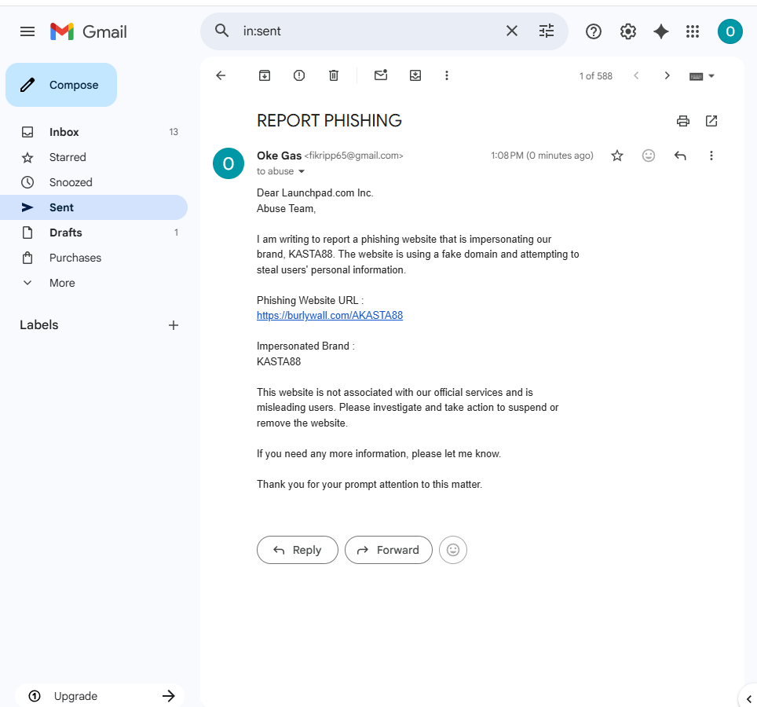Show details for 'to abuse' recipients
This screenshot has width=757, height=707.
(x=302, y=171)
